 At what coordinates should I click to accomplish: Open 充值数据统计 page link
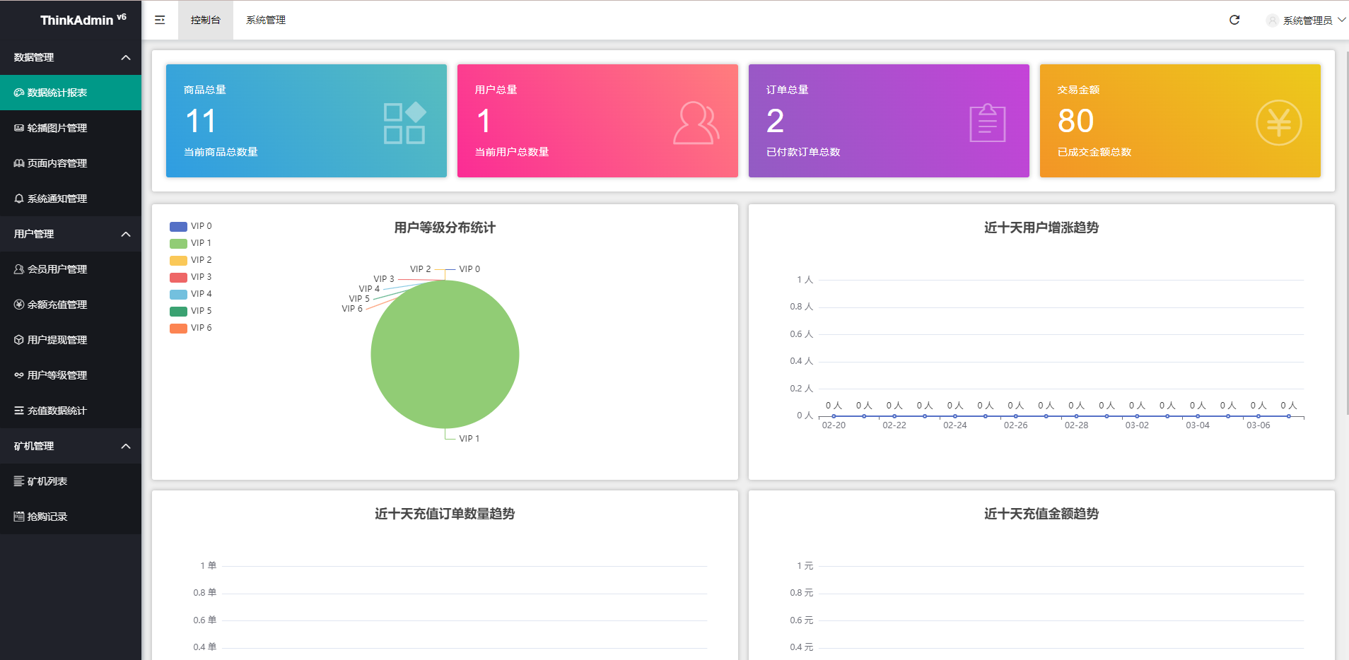[57, 411]
